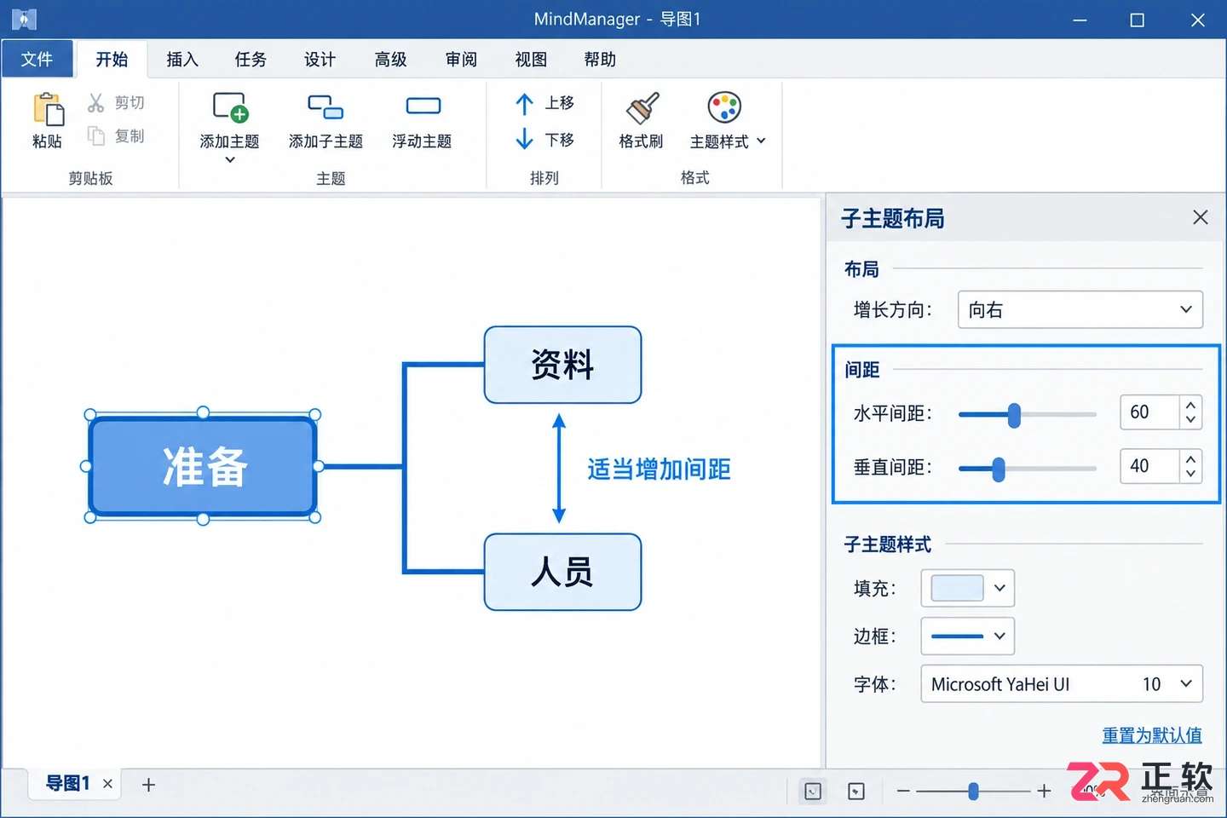This screenshot has height=818, width=1227.
Task: Switch to the 帮助 help tab
Action: (600, 59)
